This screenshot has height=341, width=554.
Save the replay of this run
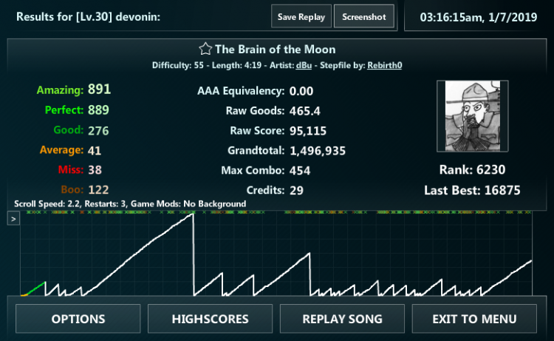301,17
